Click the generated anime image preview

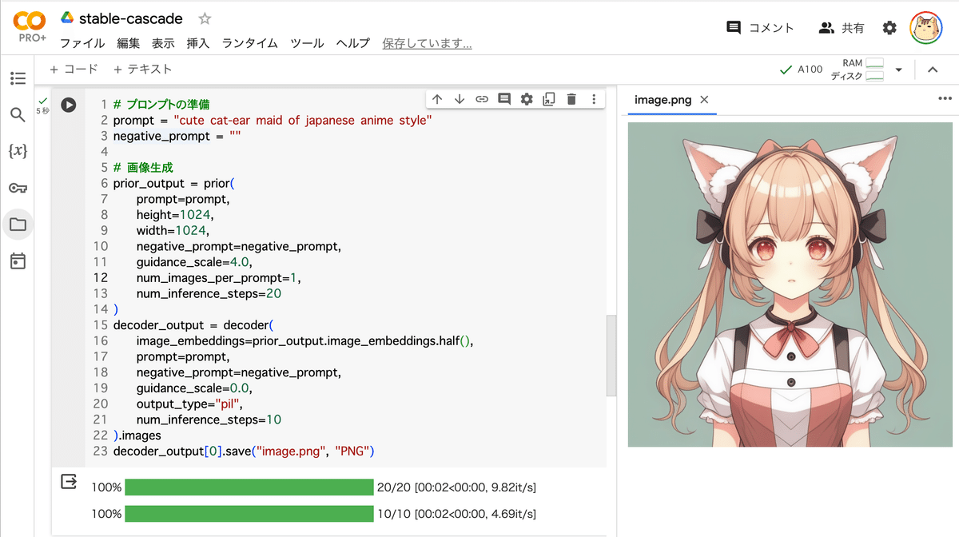pyautogui.click(x=790, y=284)
